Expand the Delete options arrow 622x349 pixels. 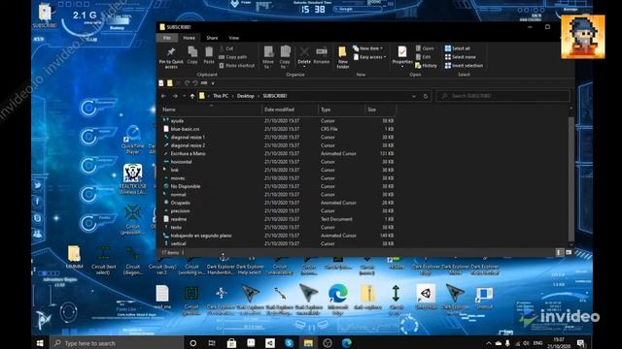pos(304,67)
